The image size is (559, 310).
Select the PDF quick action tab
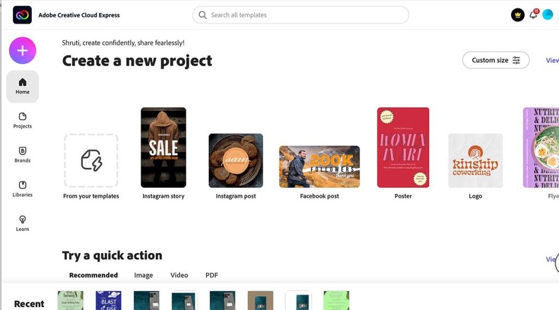212,275
